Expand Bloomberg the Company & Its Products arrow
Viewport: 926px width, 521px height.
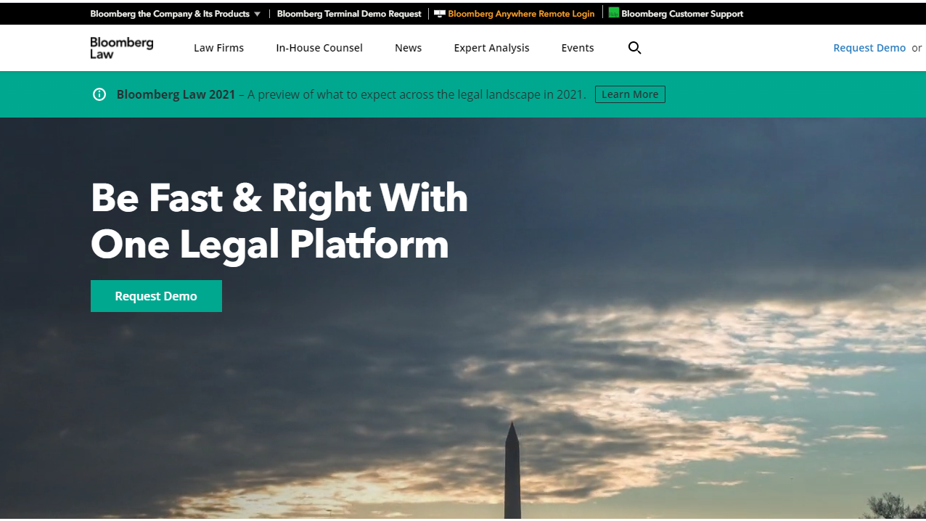257,14
